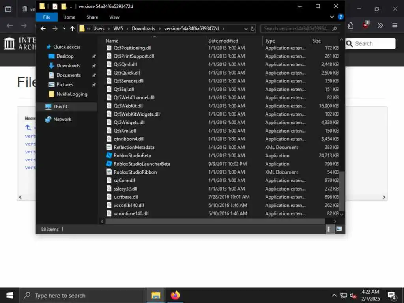This screenshot has width=404, height=303.
Task: Open the File ribbon tab
Action: click(47, 17)
